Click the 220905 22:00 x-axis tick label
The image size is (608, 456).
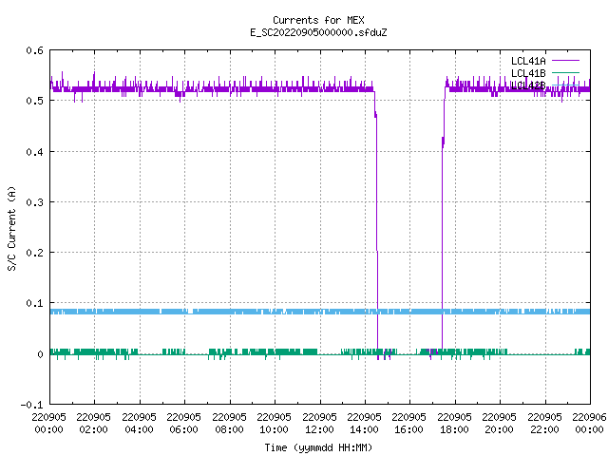(x=544, y=423)
